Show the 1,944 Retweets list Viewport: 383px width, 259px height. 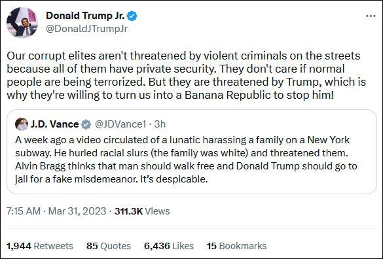click(x=40, y=246)
